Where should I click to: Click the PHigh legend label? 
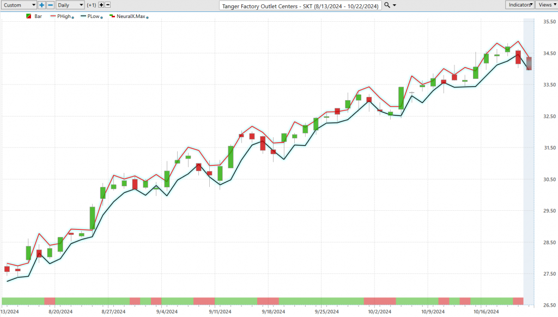pos(64,16)
